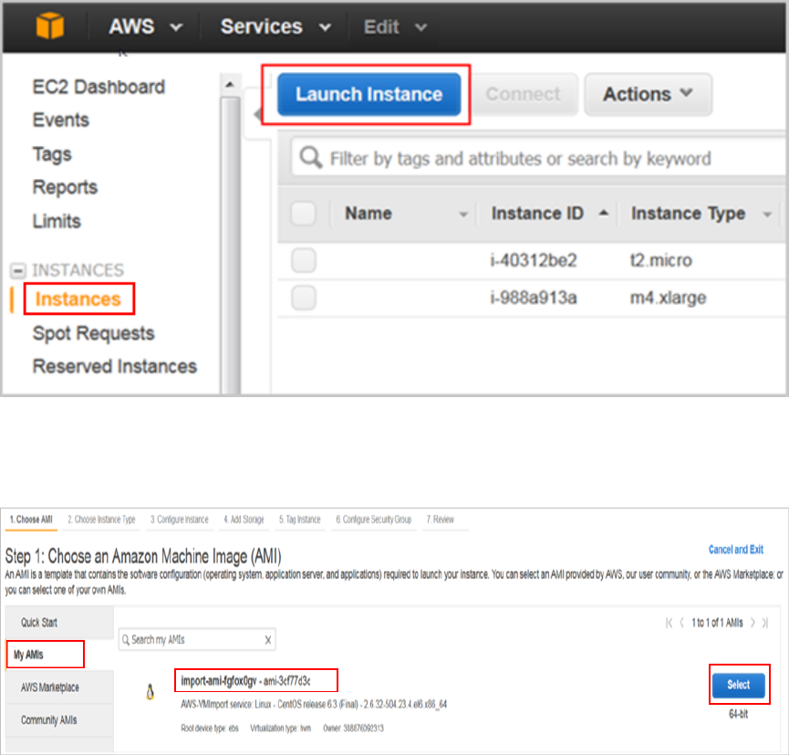Switch to the 6. Configure Security Group tab
789x755 pixels.
point(374,519)
